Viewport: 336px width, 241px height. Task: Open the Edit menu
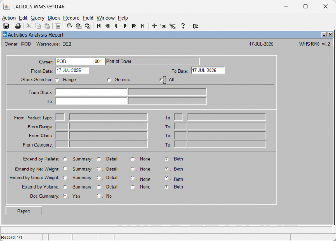coord(23,18)
